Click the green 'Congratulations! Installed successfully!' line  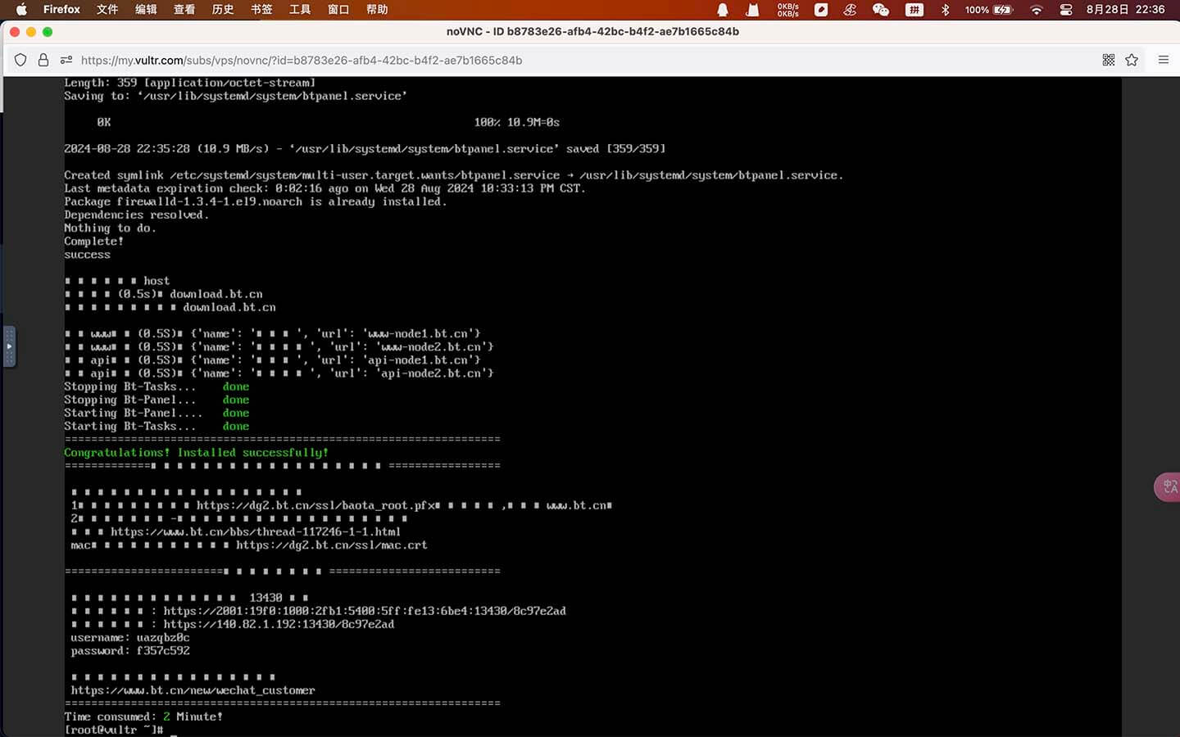click(x=196, y=452)
